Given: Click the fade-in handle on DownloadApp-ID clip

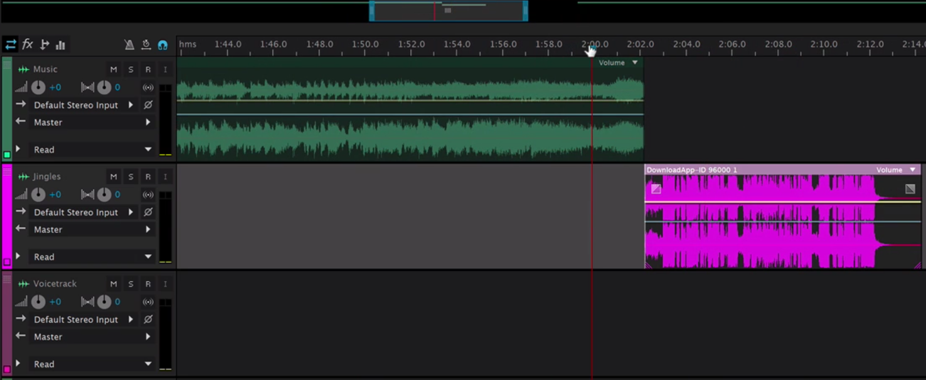Looking at the screenshot, I should click(656, 188).
